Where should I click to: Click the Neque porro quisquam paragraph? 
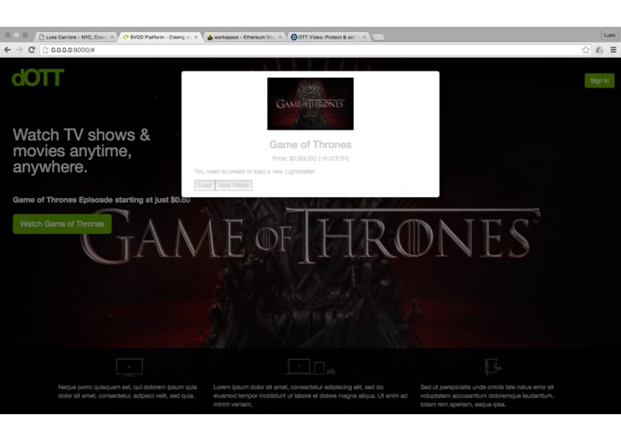tap(128, 392)
